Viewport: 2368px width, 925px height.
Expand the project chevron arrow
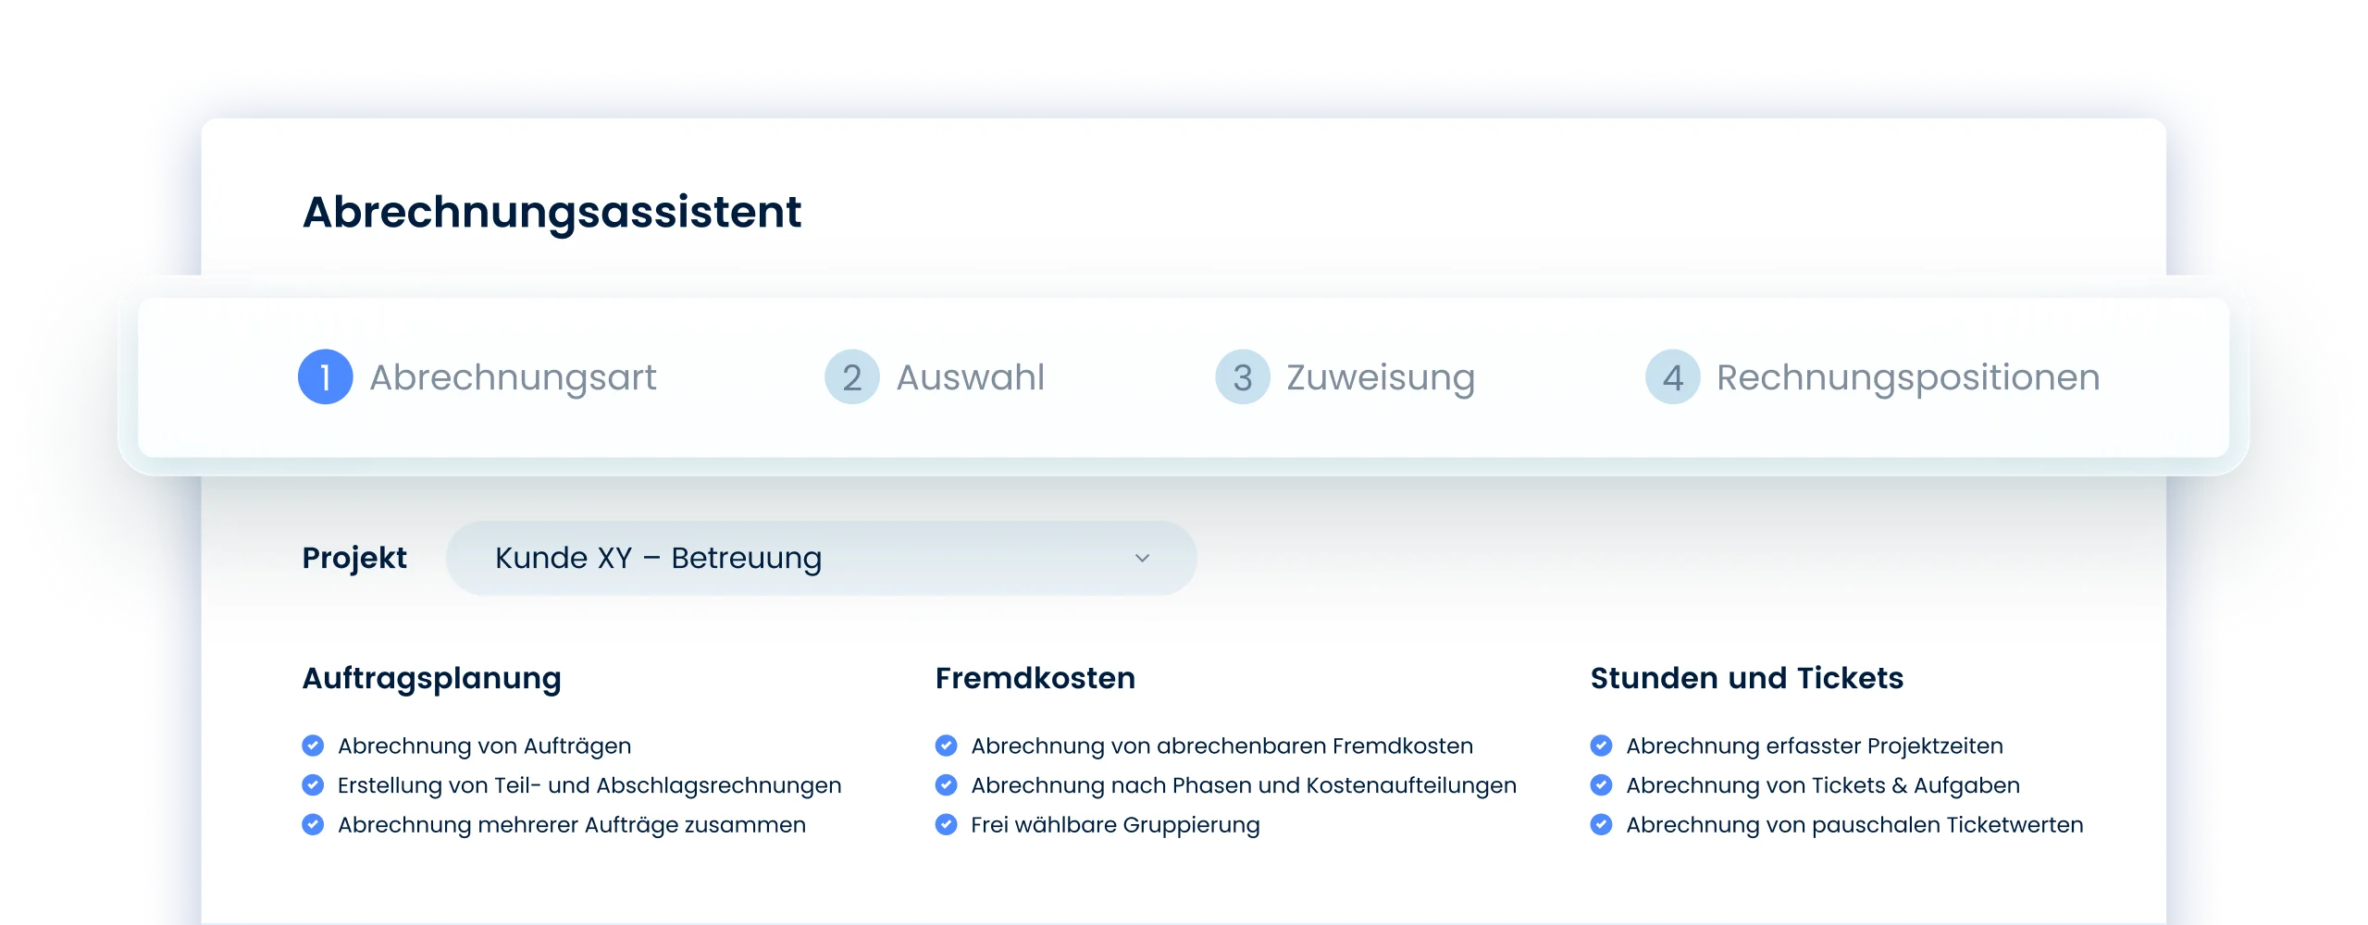click(1142, 558)
